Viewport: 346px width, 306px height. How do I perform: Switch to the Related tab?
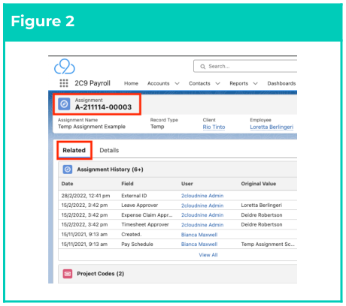point(74,150)
